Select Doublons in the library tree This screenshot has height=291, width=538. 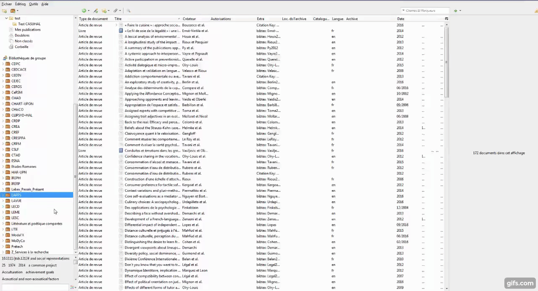[22, 35]
